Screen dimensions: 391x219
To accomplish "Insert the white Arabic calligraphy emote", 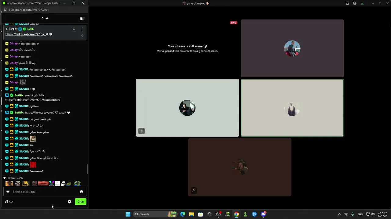I will point(57,183).
